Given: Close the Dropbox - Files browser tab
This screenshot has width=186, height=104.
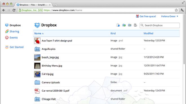Looking at the screenshot, I should [50, 5].
